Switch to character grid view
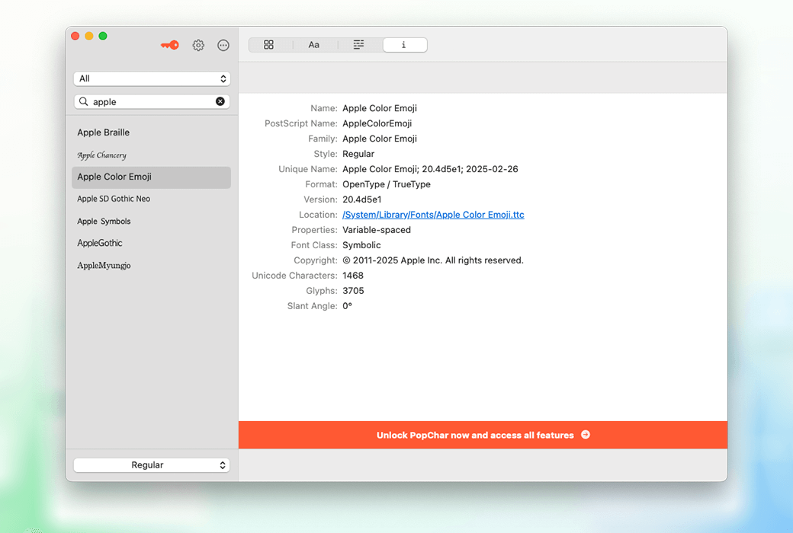 (x=268, y=45)
